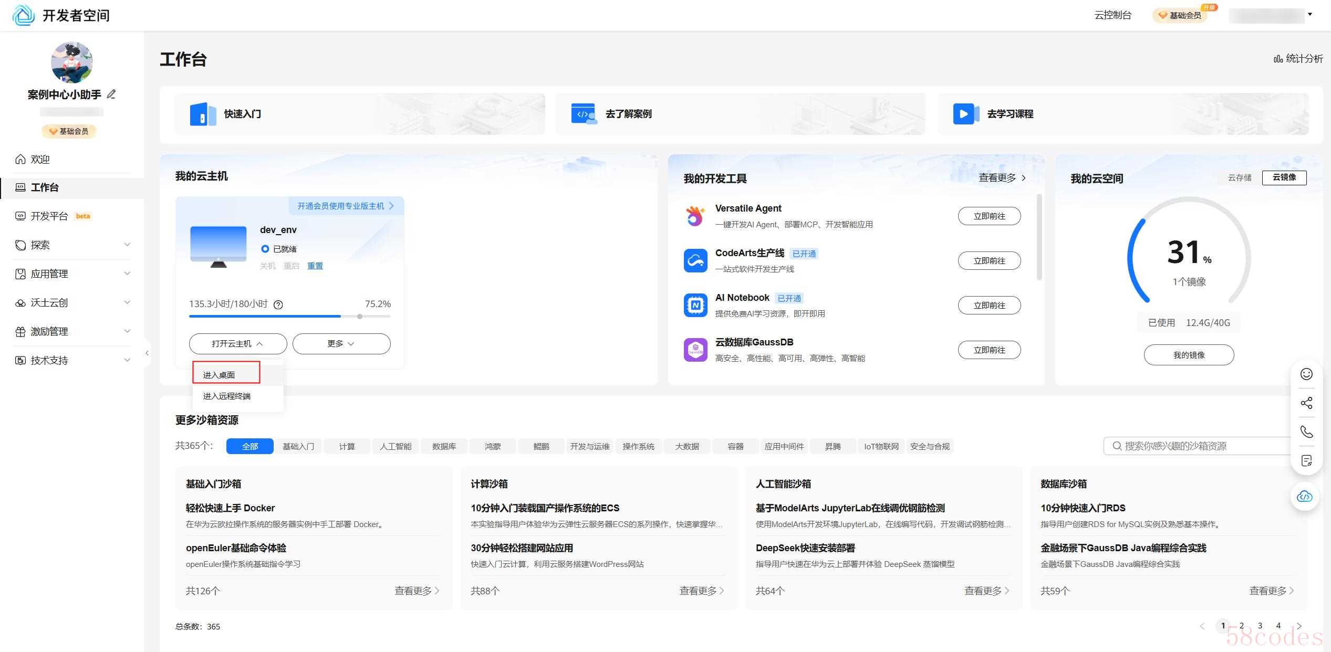Viewport: 1331px width, 652px height.
Task: Click the help question mark next to usage hours
Action: coord(278,304)
